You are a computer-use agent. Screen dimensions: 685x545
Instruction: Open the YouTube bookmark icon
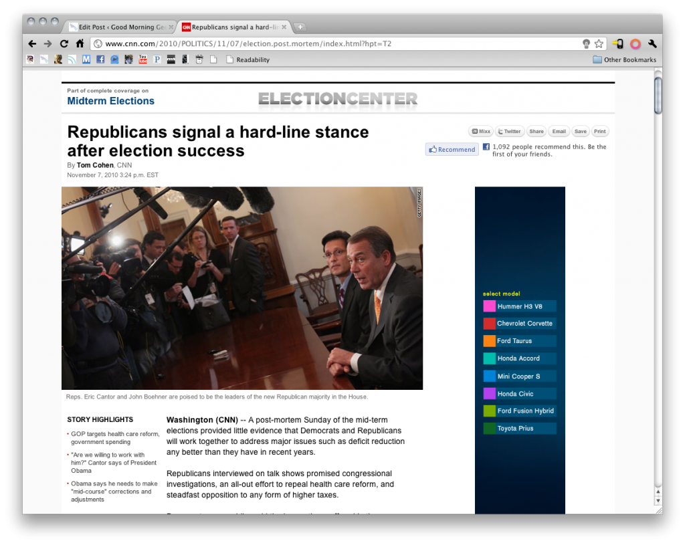pyautogui.click(x=142, y=60)
